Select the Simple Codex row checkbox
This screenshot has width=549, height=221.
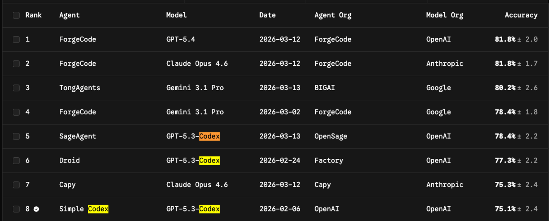pos(16,209)
